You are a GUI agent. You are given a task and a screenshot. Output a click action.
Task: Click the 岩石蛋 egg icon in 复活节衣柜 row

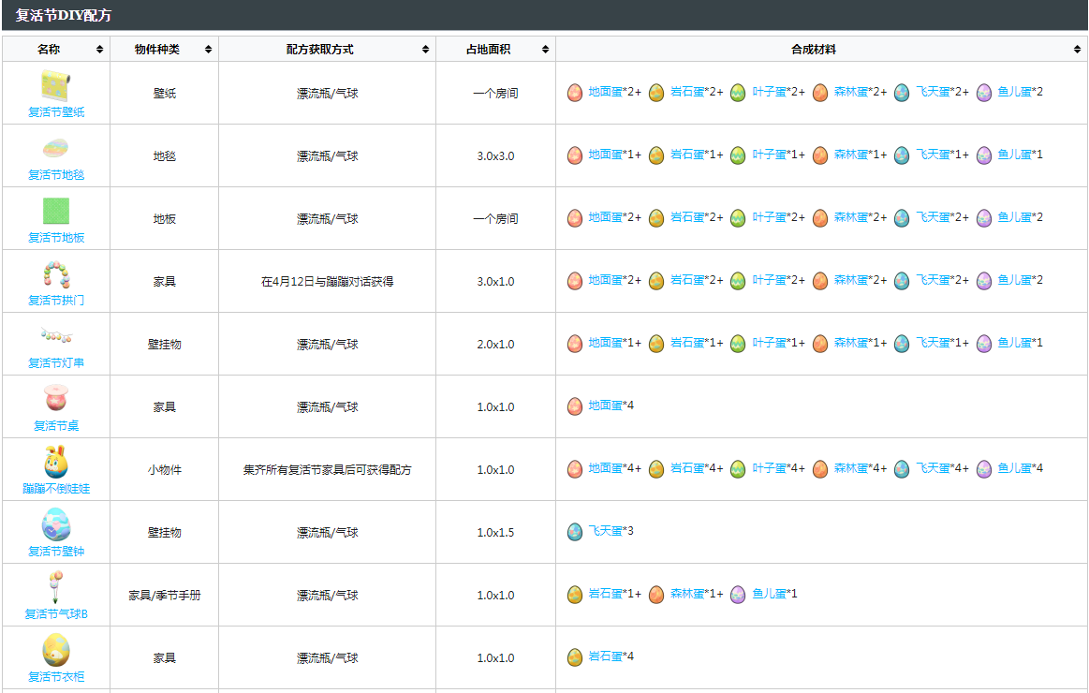tap(574, 656)
